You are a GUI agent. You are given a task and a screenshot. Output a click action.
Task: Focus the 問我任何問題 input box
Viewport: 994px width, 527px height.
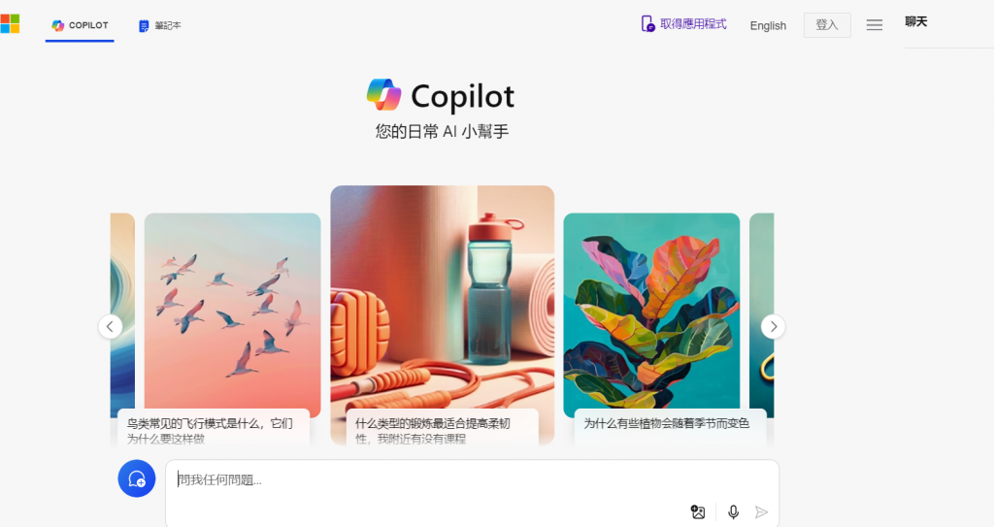coord(472,480)
